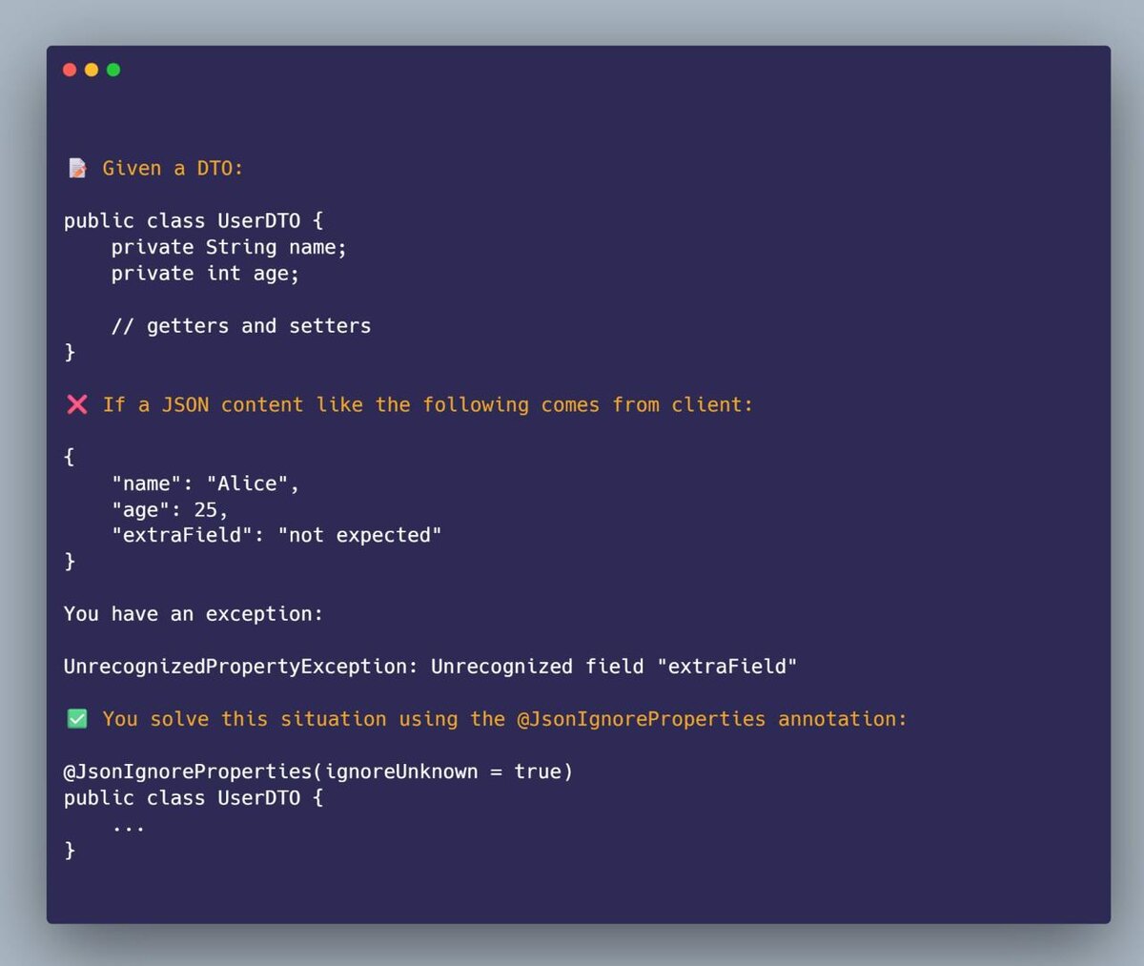Screen dimensions: 1144x966
Task: Click the 'private String name;' line
Action: click(229, 247)
